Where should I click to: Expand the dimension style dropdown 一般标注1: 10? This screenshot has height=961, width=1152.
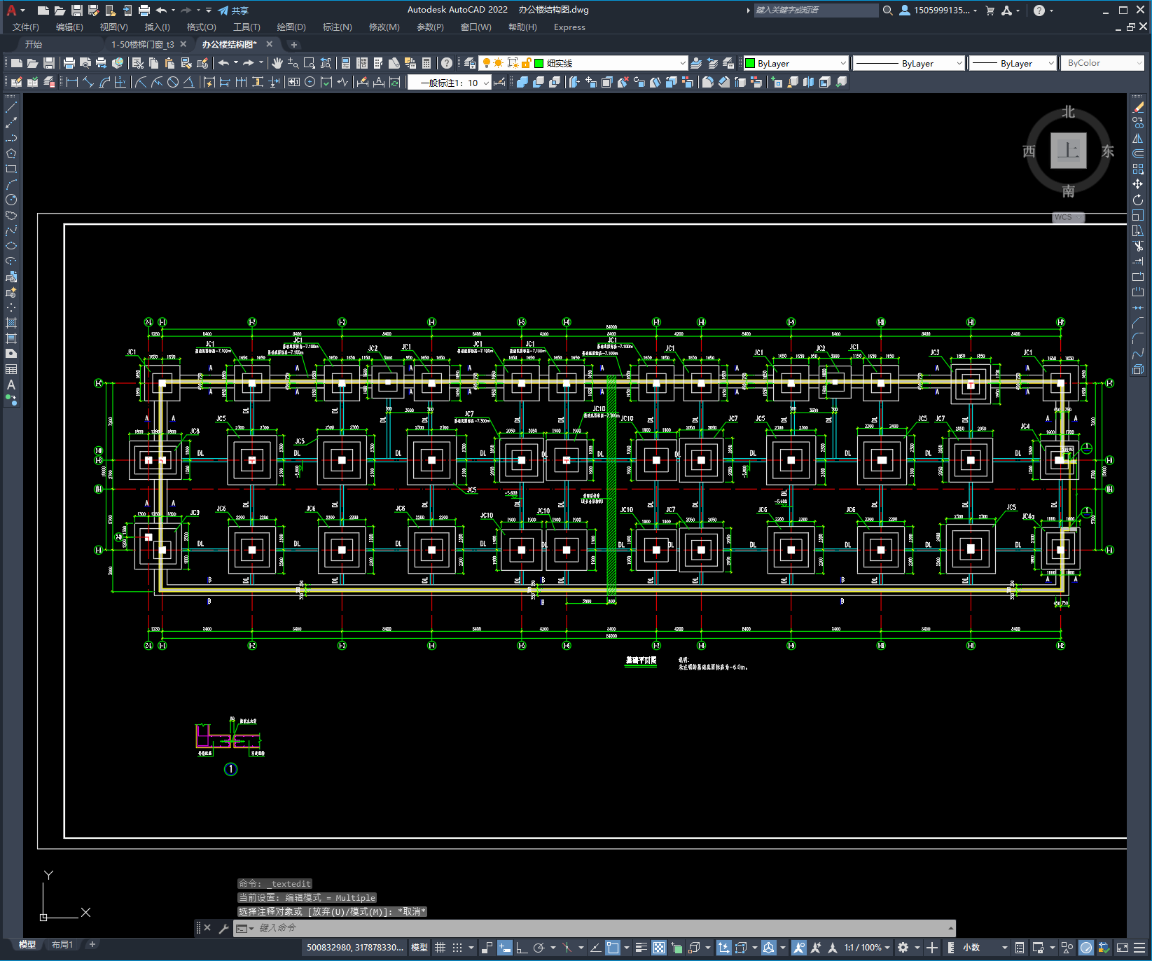pos(486,83)
